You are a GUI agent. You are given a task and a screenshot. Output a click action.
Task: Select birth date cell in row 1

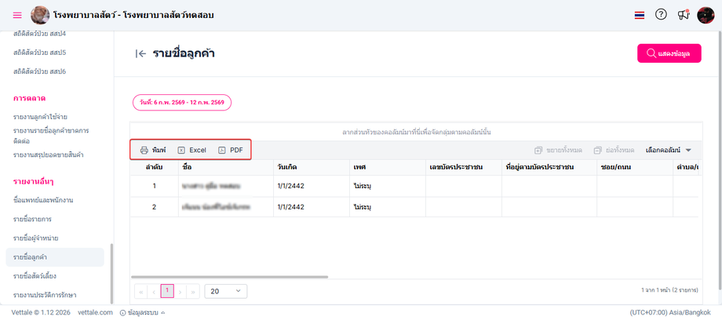click(312, 186)
